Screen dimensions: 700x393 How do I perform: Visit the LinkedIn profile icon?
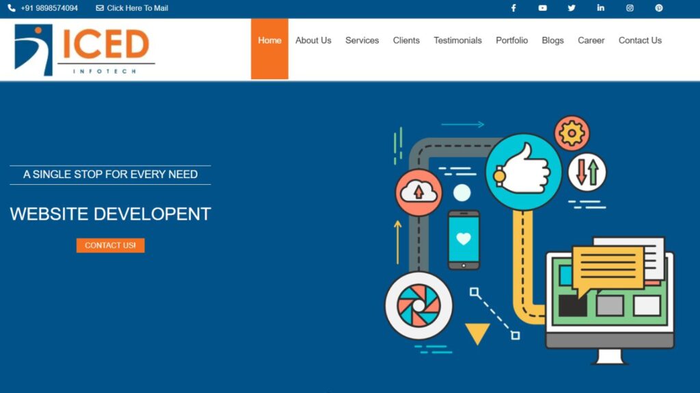(601, 8)
